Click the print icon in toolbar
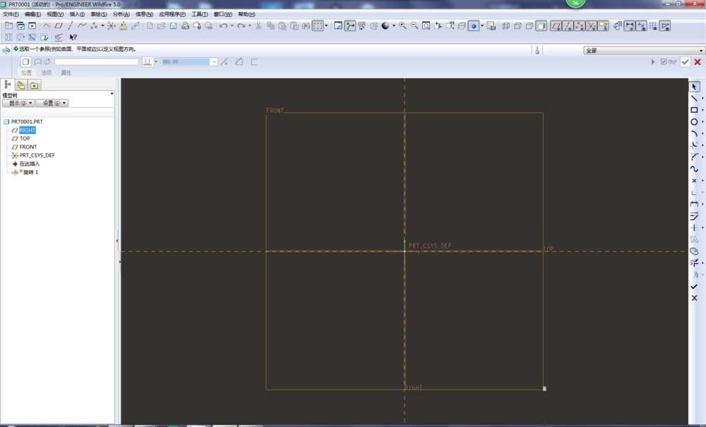The width and height of the screenshot is (706, 427). [x=185, y=26]
